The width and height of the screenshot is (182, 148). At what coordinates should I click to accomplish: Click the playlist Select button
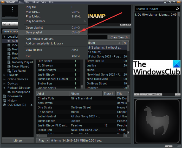point(148,95)
